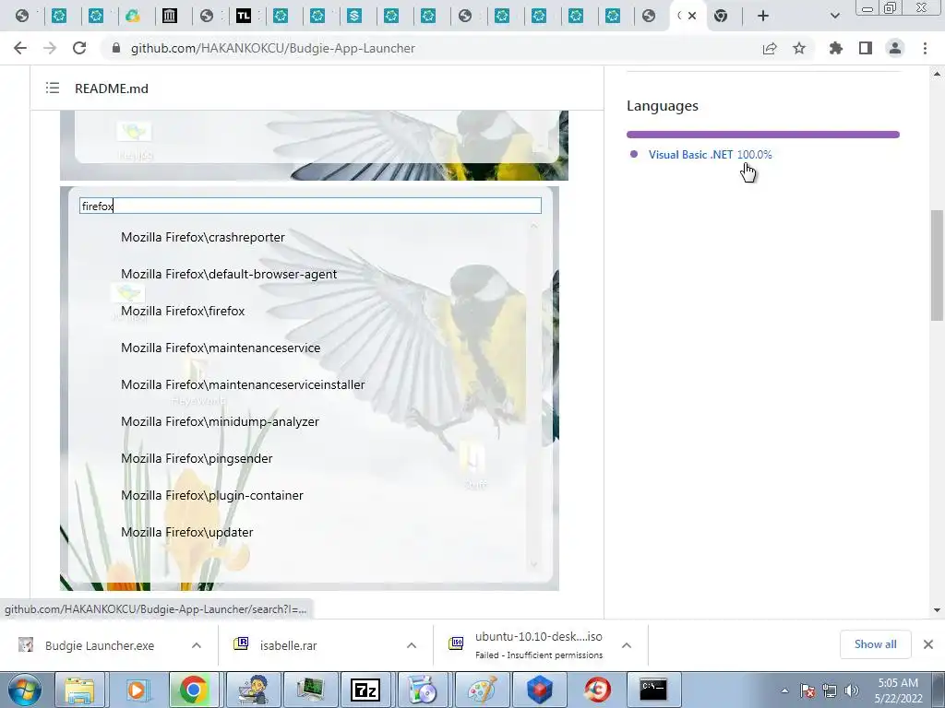Click Mozilla Firefox\maintenanceserviceinstaller entry
Screen dimensions: 945x708
coord(243,384)
